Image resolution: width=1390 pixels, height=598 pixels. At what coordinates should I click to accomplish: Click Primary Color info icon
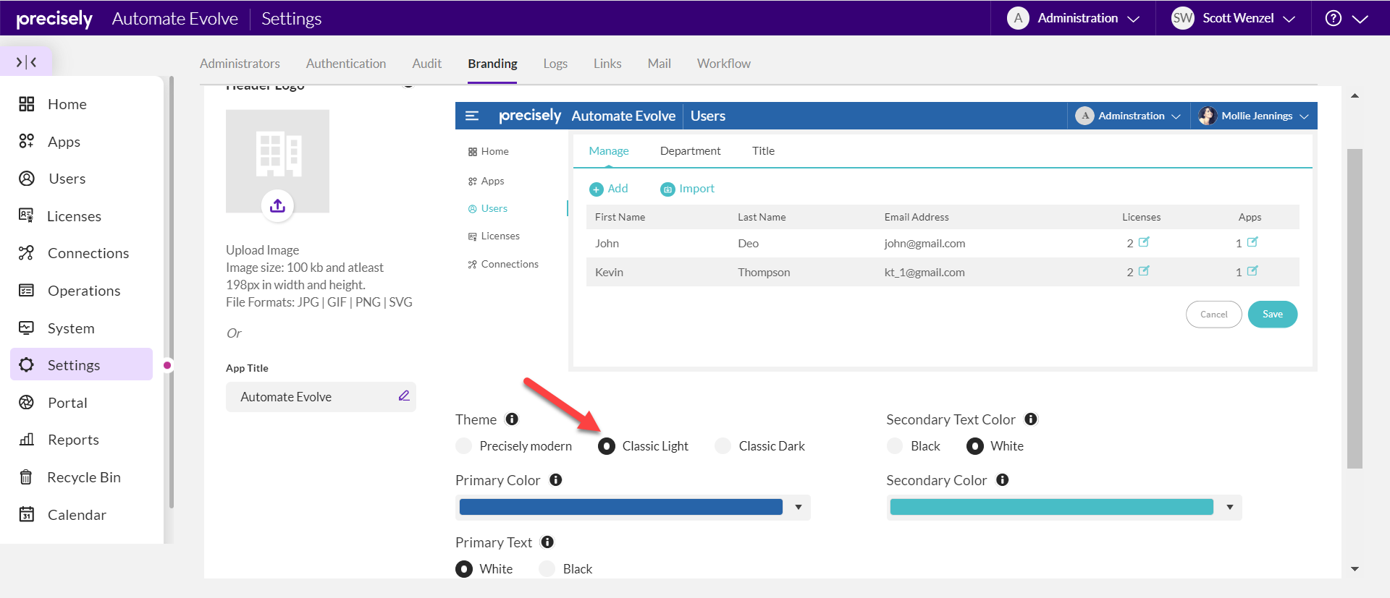pos(556,480)
